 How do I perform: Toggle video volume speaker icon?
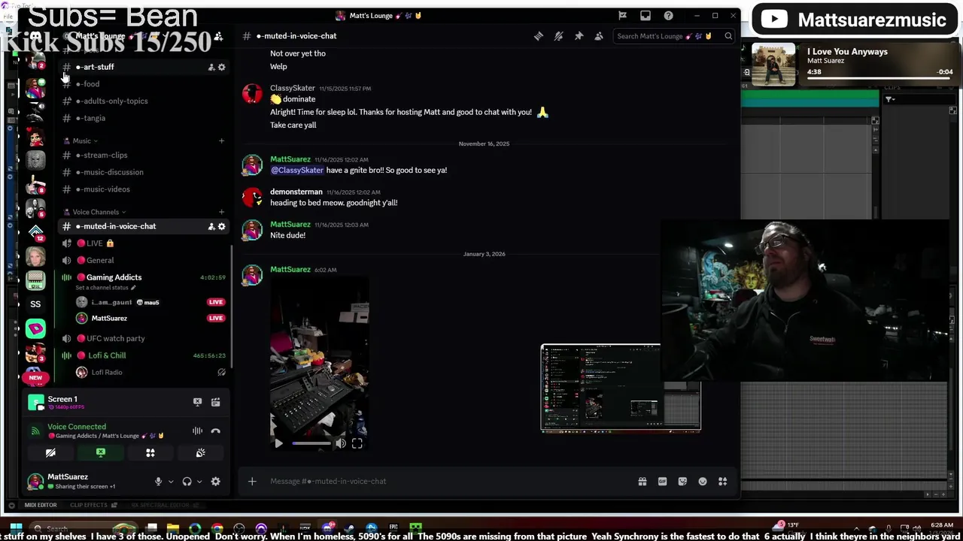341,443
